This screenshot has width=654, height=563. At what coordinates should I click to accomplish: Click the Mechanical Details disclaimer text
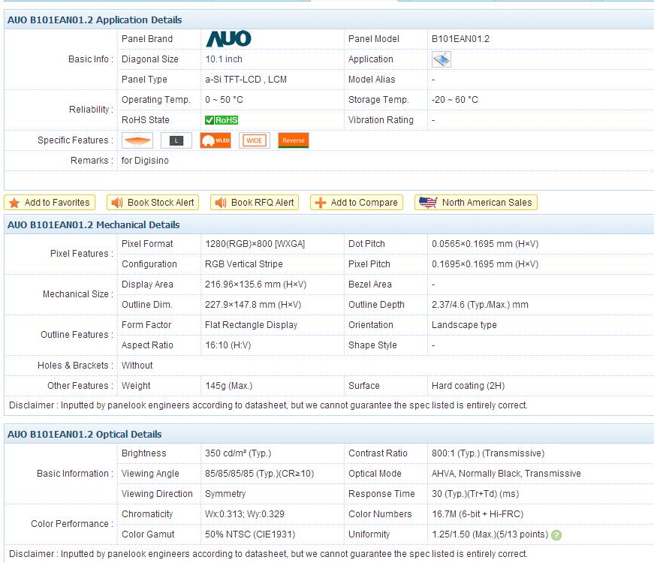tap(268, 405)
